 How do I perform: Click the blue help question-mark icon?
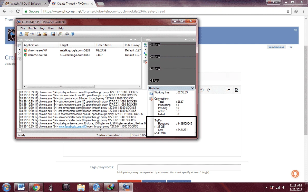tap(73, 34)
